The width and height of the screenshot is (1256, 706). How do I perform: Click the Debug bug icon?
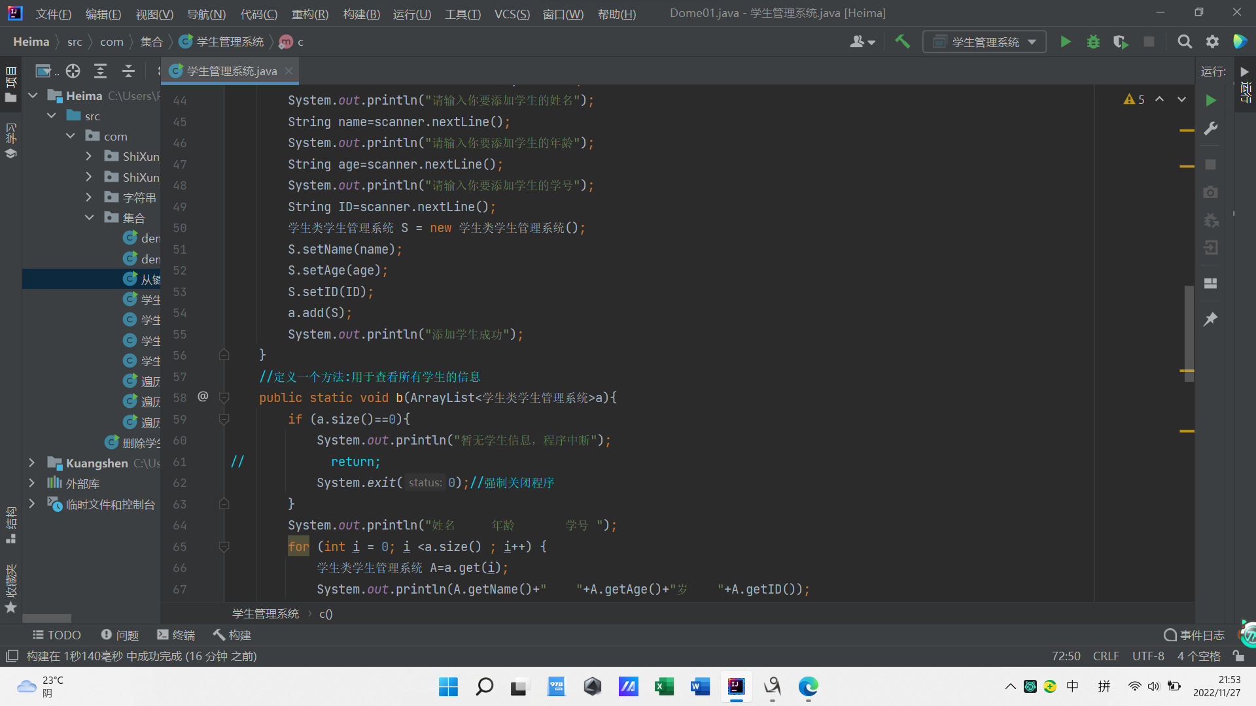tap(1093, 42)
